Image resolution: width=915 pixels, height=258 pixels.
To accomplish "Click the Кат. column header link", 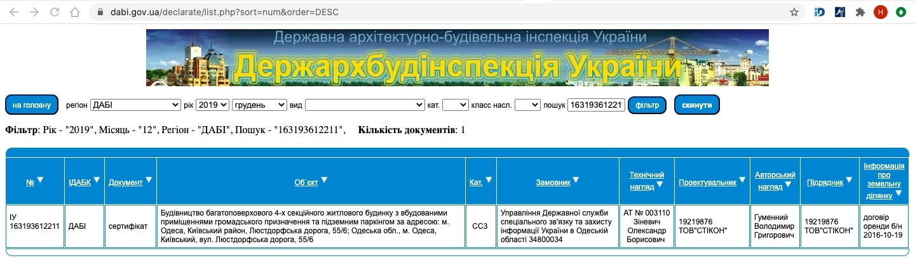I will coord(476,182).
